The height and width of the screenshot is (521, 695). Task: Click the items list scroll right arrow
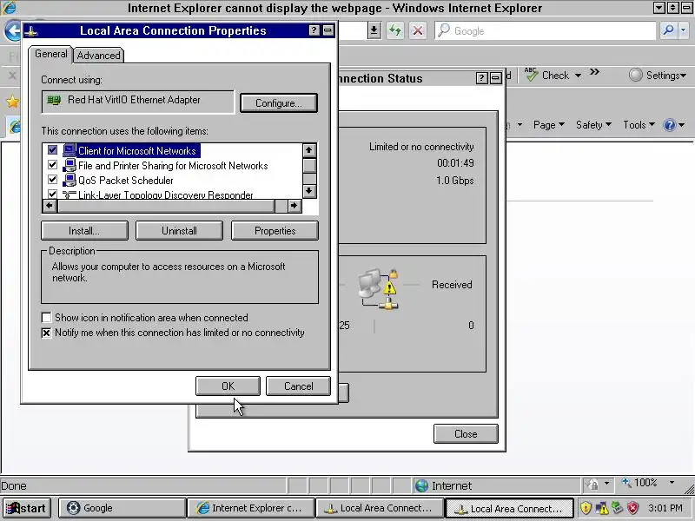294,206
